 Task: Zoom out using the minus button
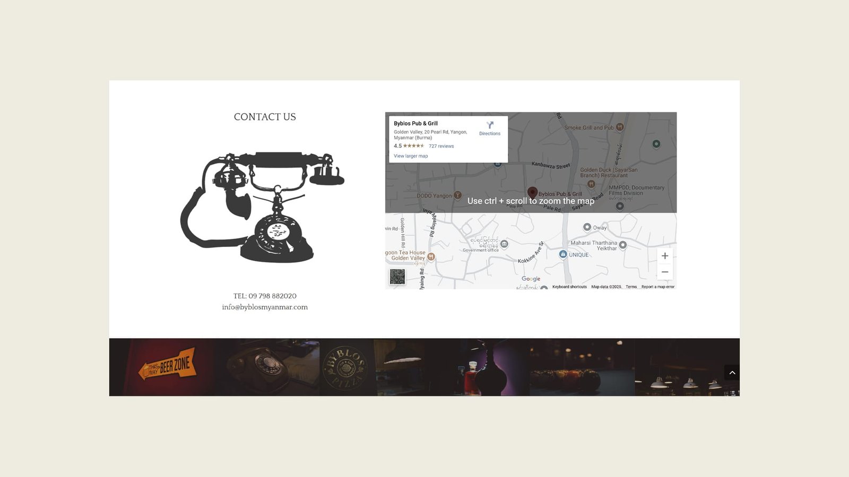click(664, 271)
